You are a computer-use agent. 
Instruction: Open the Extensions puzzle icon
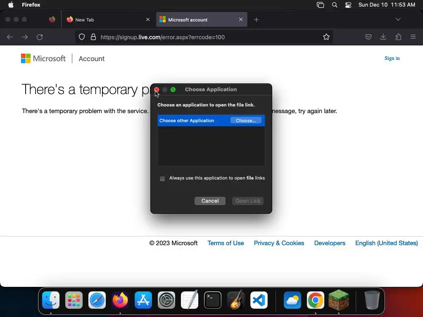point(398,37)
